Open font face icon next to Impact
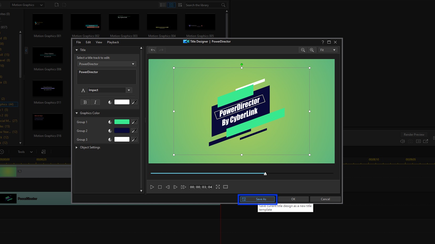435x244 pixels. pyautogui.click(x=83, y=90)
